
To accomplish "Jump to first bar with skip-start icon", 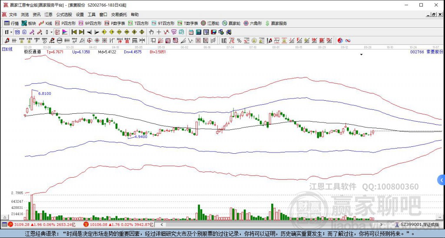I will 74,32.
